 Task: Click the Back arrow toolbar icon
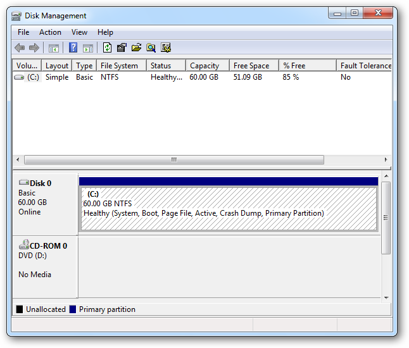20,47
